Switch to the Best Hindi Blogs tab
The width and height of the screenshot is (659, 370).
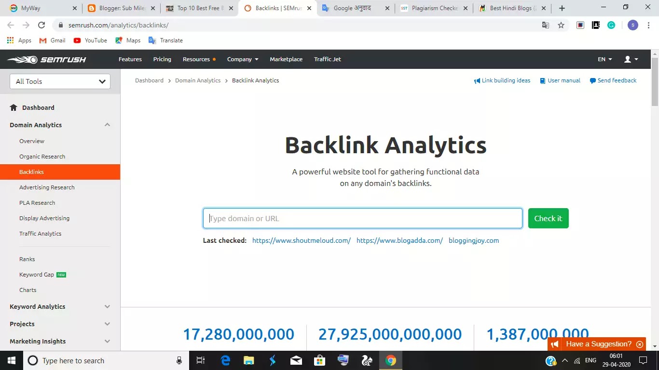[x=511, y=8]
